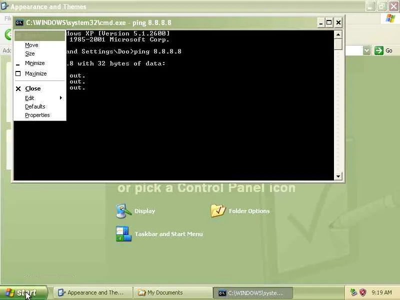Expand the Edit submenu in cmd menu
The width and height of the screenshot is (400, 300).
[39, 98]
